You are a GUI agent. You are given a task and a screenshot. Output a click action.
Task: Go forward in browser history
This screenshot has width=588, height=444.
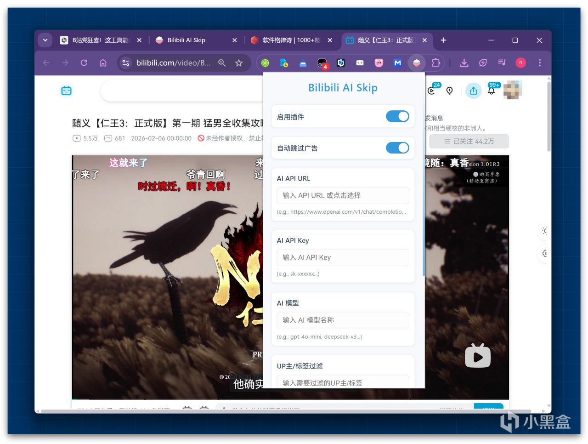tap(65, 63)
